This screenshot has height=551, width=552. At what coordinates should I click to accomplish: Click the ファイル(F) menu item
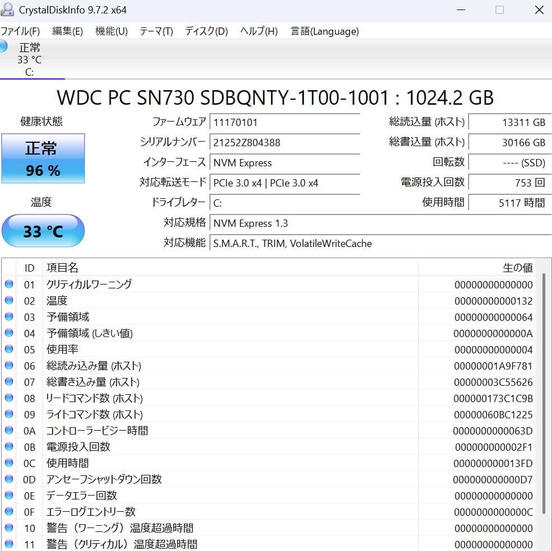point(21,31)
